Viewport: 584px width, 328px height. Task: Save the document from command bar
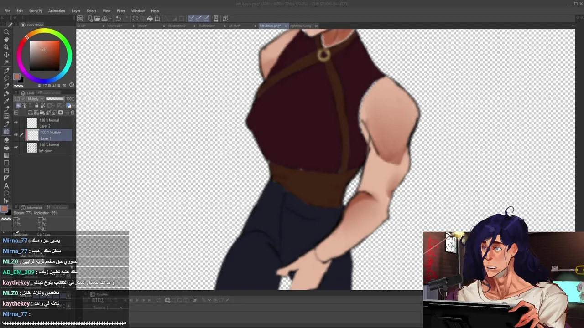pyautogui.click(x=104, y=19)
